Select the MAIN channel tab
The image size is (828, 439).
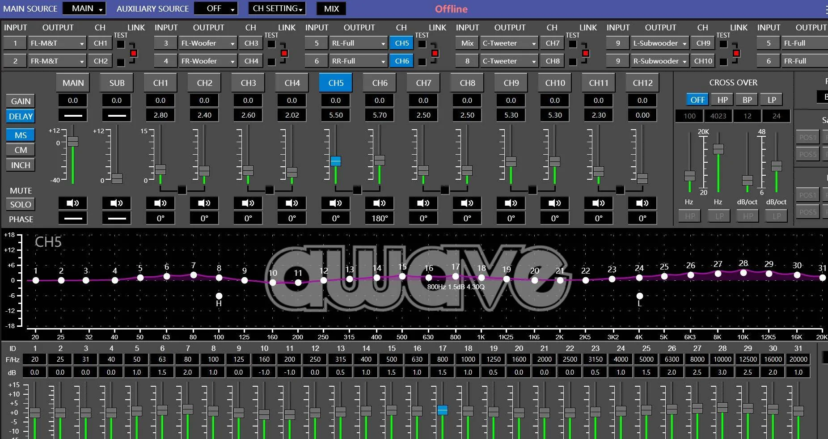click(73, 83)
